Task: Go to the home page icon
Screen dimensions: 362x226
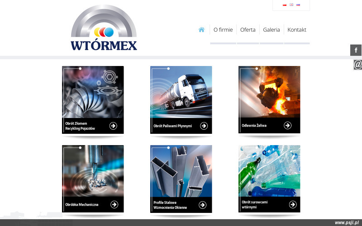Action: coord(201,30)
